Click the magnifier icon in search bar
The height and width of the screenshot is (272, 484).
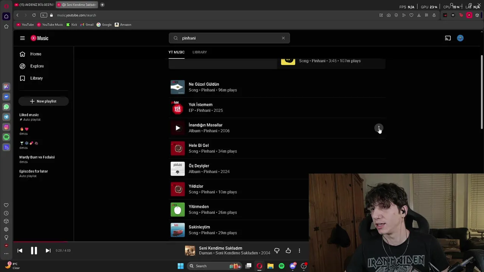pos(175,38)
